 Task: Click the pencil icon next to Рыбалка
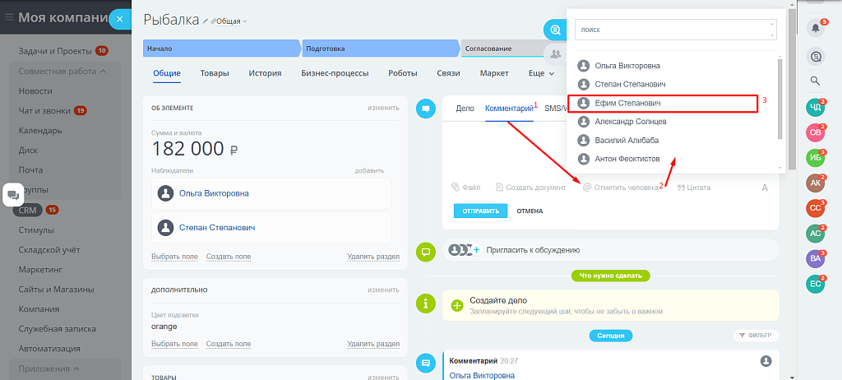pos(205,21)
